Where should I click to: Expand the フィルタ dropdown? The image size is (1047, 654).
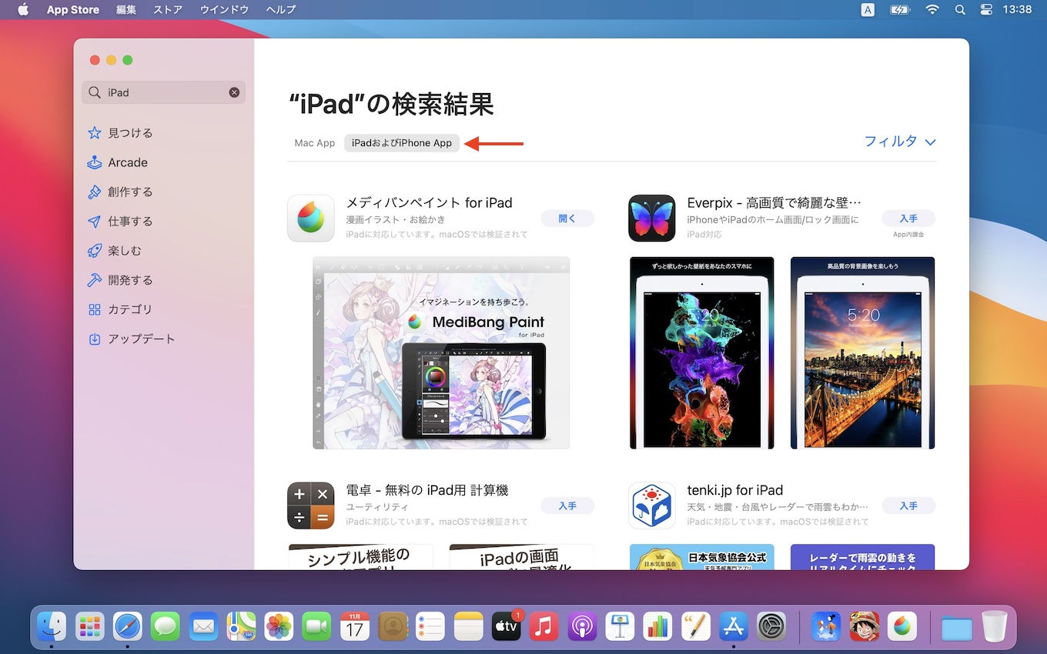pyautogui.click(x=899, y=142)
